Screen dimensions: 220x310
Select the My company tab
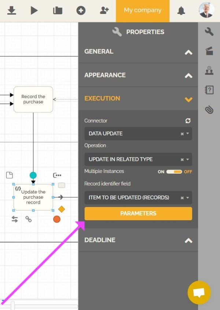point(143,11)
